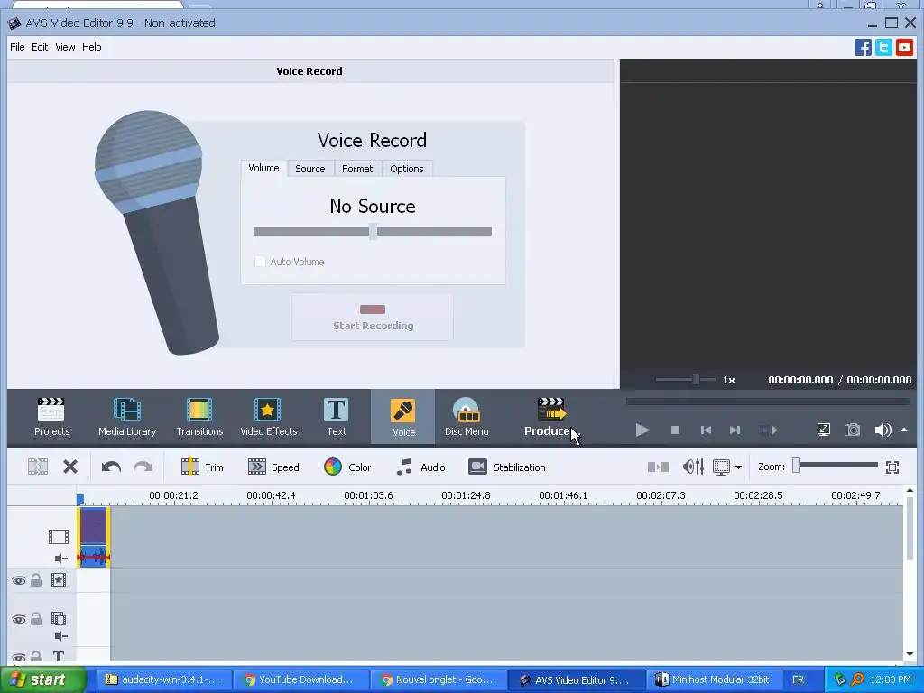Image resolution: width=924 pixels, height=693 pixels.
Task: Click the Produce button
Action: (x=548, y=417)
